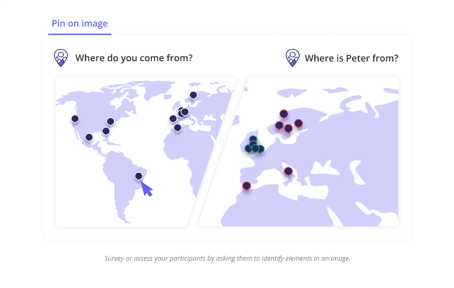Click the map pin icon beside "Where is Peter from?"
Screen dimensions: 454x288
coord(292,58)
